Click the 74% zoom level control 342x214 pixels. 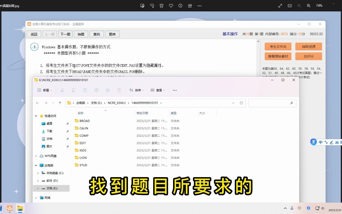click(x=319, y=6)
